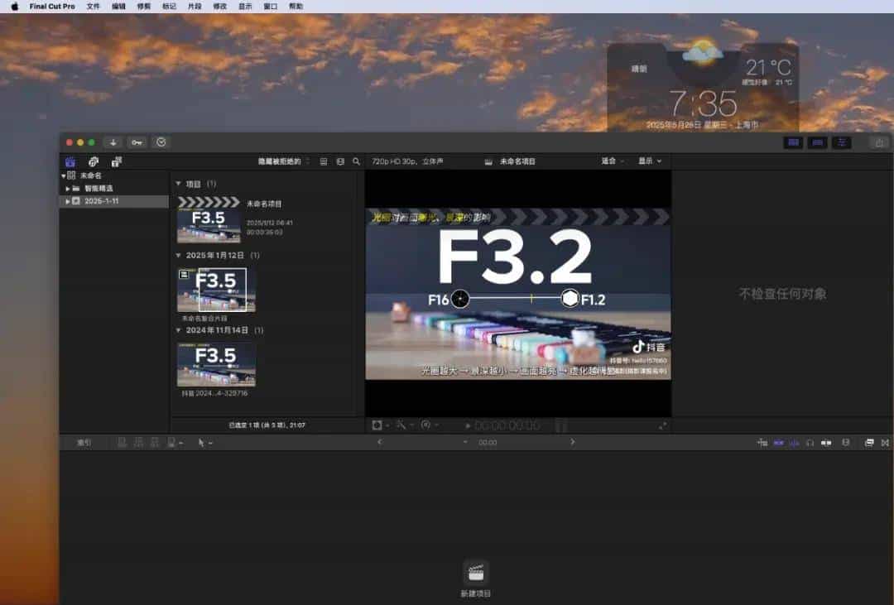The image size is (894, 605).
Task: Open the Titles and Generators sidebar
Action: pyautogui.click(x=118, y=161)
